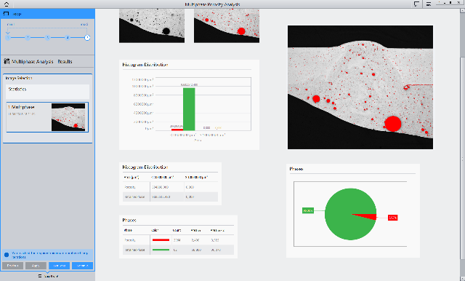This screenshot has height=281, width=465.
Task: Click the Image Selection group label
Action: pyautogui.click(x=19, y=78)
